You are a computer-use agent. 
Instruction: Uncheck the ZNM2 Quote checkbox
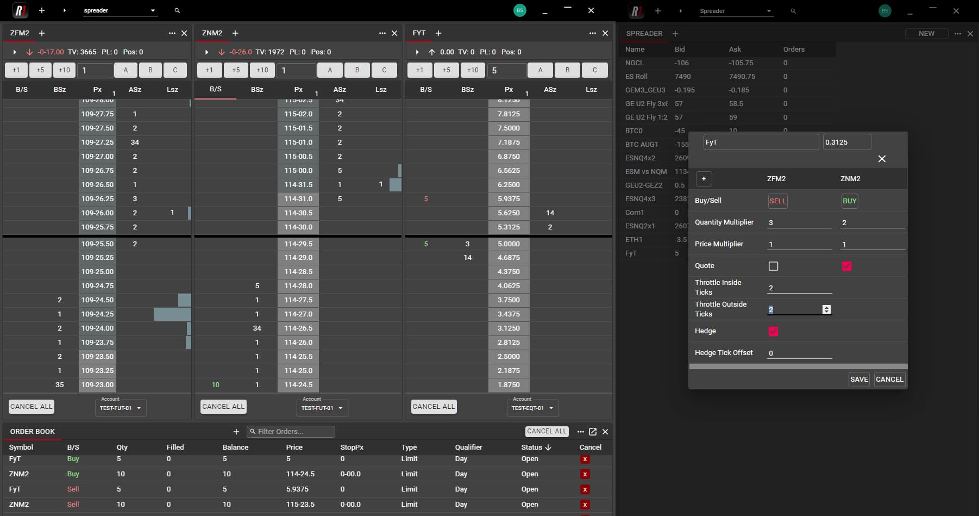[847, 266]
